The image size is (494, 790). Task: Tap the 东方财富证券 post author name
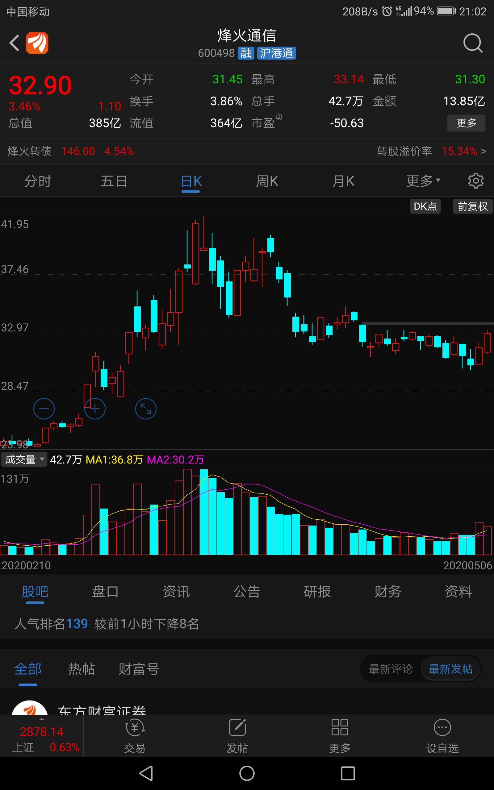pyautogui.click(x=102, y=710)
